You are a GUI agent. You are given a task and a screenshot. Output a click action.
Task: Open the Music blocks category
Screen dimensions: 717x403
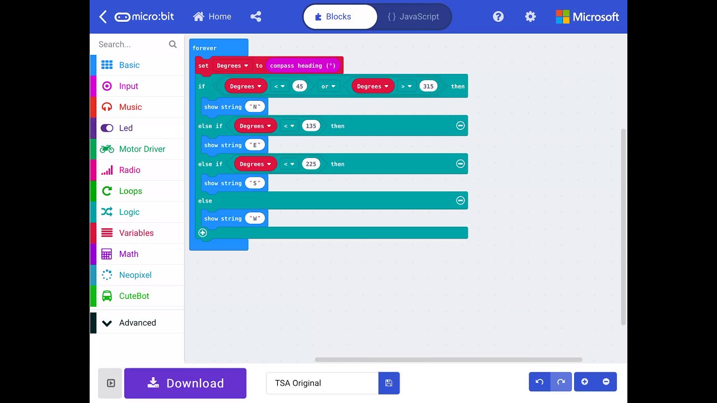[137, 107]
